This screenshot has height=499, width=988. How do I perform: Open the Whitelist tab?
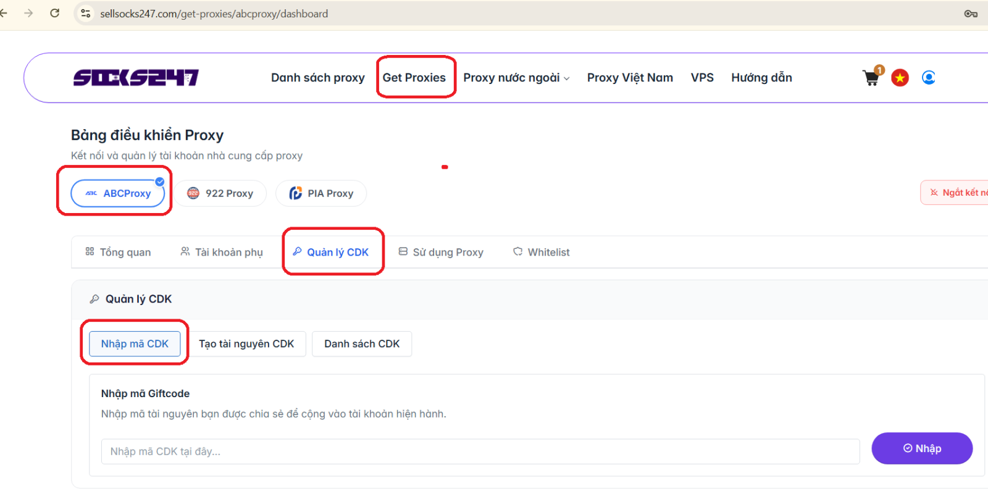541,252
